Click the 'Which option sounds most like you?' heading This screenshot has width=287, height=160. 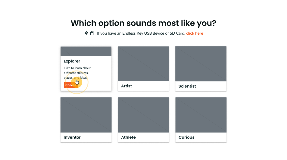tap(143, 23)
